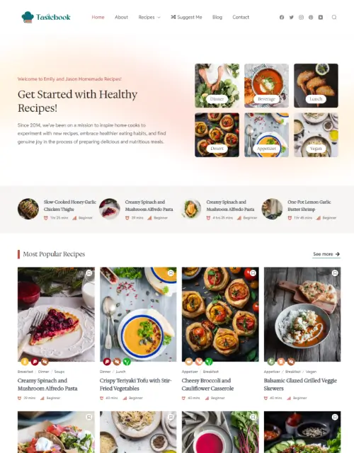
Task: Expand the Recipes dropdown menu
Action: 149,17
